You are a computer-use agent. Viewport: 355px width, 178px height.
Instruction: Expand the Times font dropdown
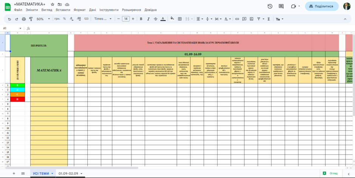click(103, 19)
